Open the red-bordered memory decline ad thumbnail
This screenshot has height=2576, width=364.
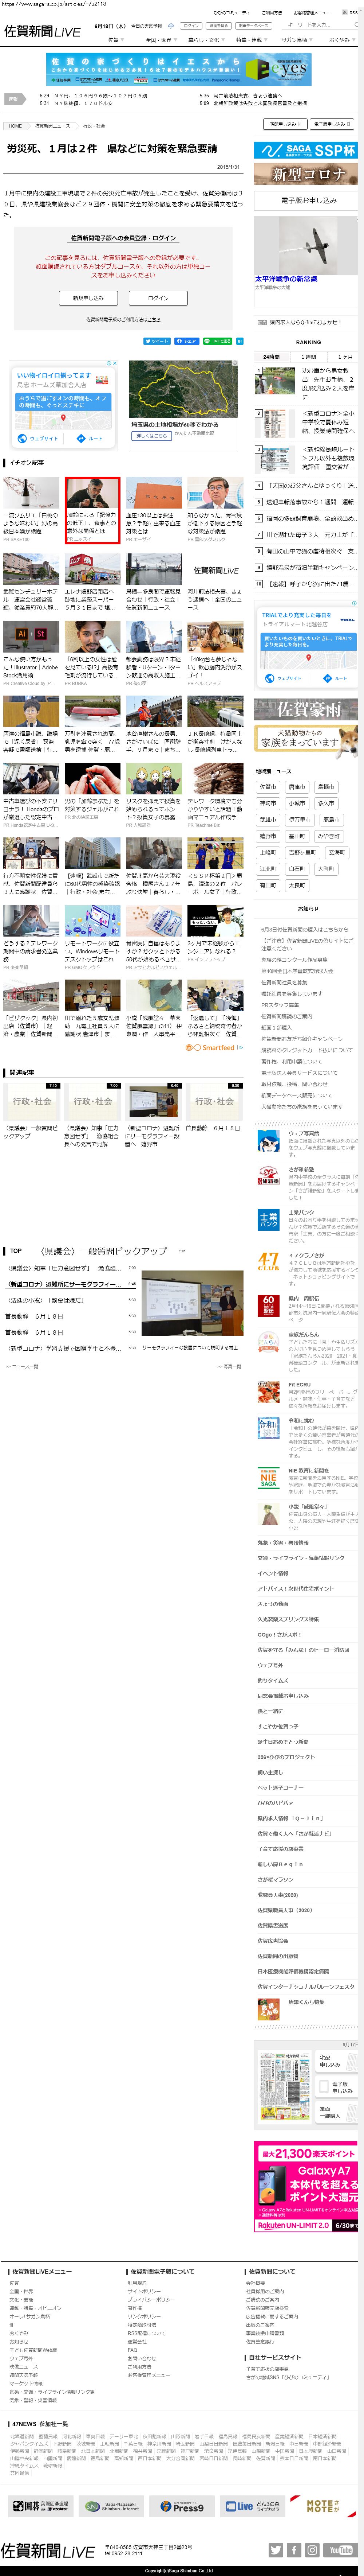(92, 509)
